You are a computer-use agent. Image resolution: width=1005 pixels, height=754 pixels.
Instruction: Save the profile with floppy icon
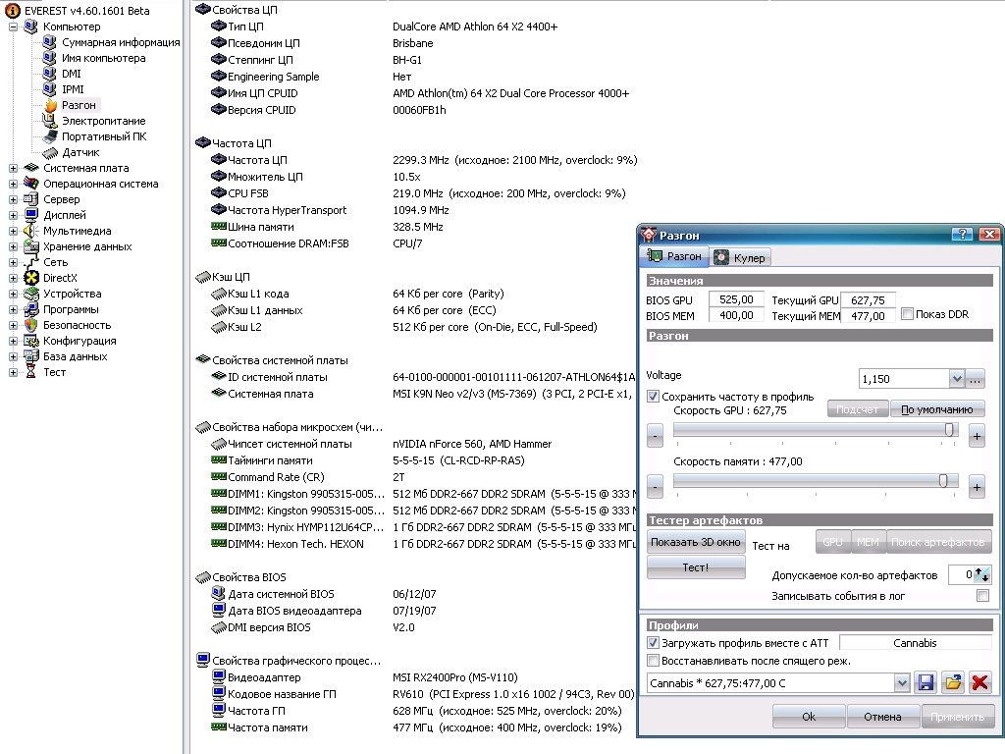(x=926, y=683)
